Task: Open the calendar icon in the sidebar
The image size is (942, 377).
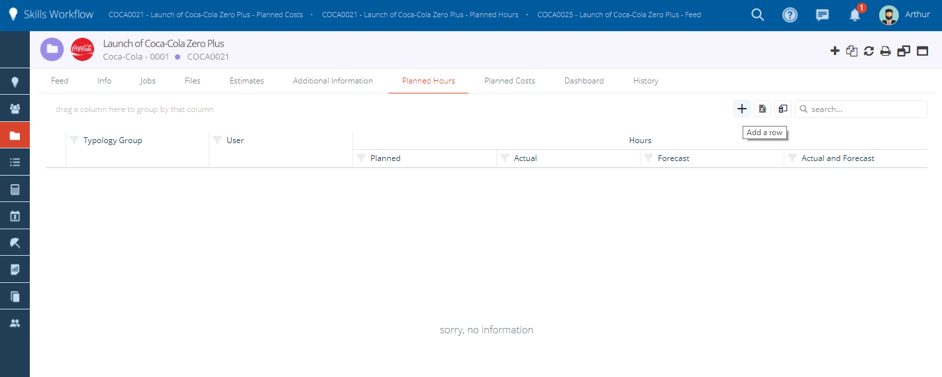Action: [15, 216]
